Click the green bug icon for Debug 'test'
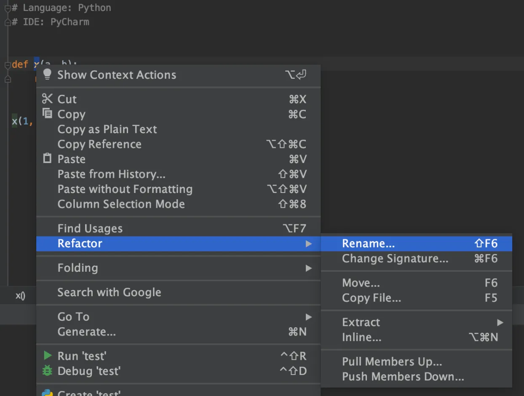This screenshot has width=524, height=396. 47,371
